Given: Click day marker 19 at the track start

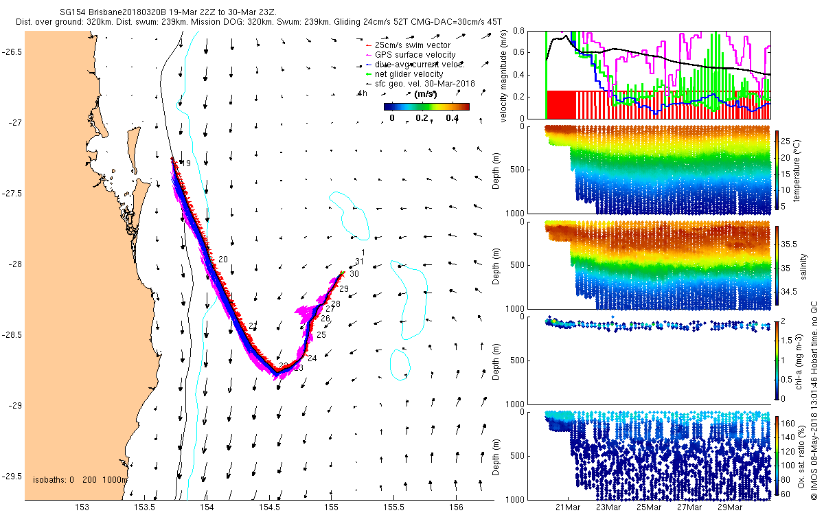Looking at the screenshot, I should (x=185, y=163).
